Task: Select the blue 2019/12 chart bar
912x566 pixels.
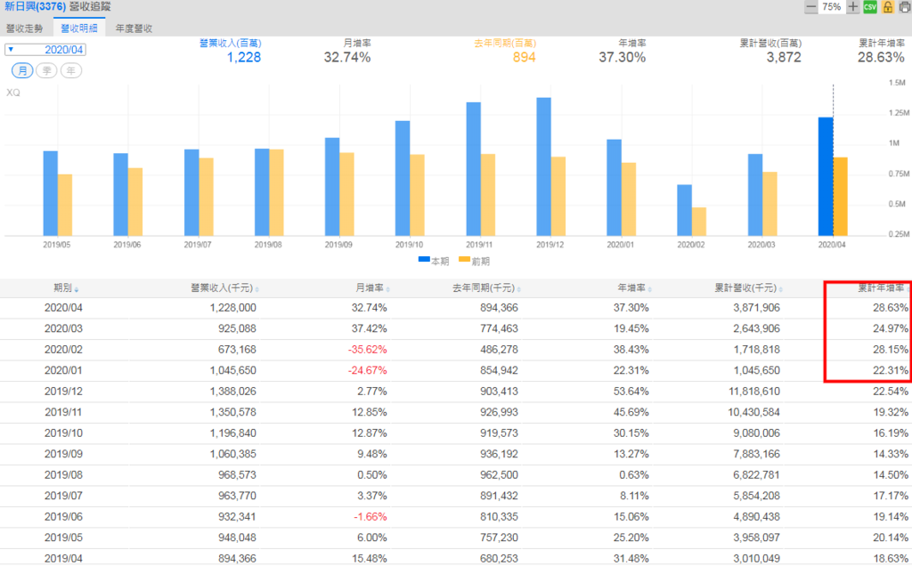Action: click(544, 166)
